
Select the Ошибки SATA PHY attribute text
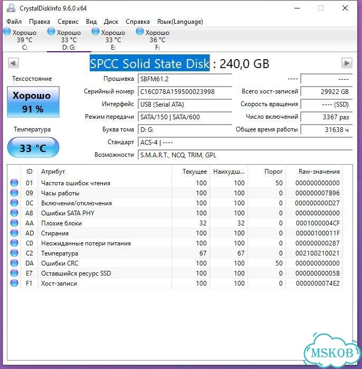68,213
